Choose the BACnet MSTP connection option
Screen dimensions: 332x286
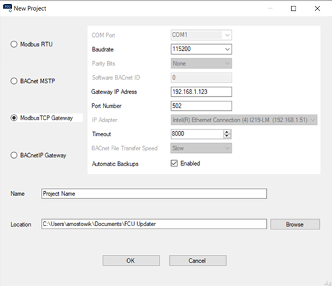[x=14, y=81]
